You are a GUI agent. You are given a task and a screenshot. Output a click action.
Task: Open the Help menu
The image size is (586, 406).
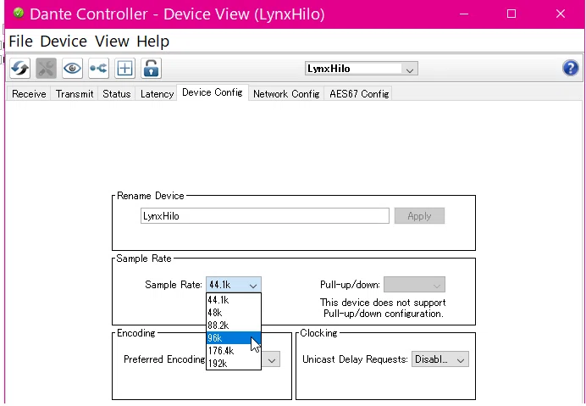[153, 42]
